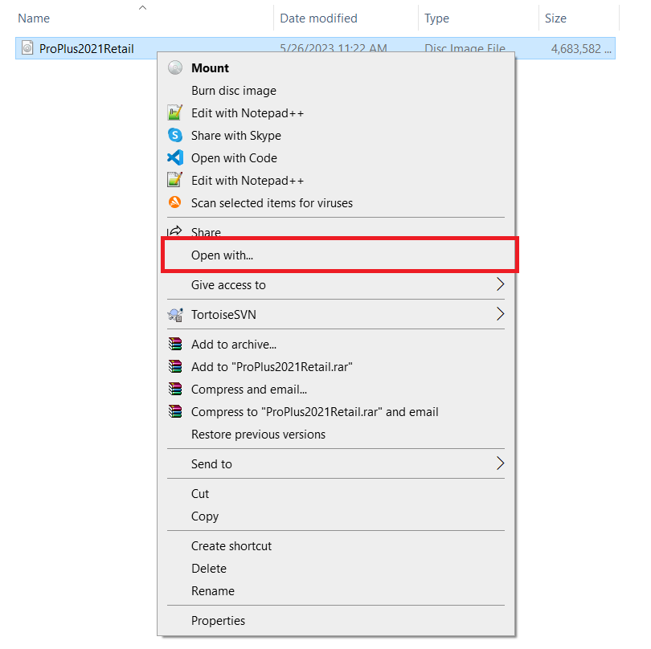
Task: Open the Send to menu item
Action: (x=336, y=464)
